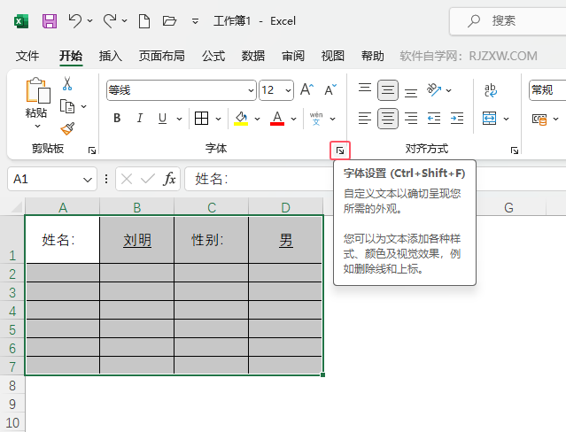Toggle Italic formatting

click(140, 118)
